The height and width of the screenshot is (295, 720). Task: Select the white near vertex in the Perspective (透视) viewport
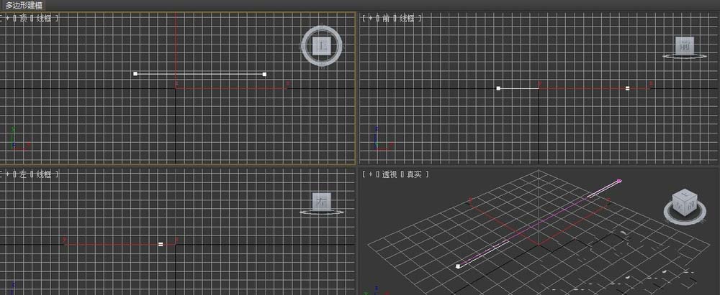tap(458, 266)
